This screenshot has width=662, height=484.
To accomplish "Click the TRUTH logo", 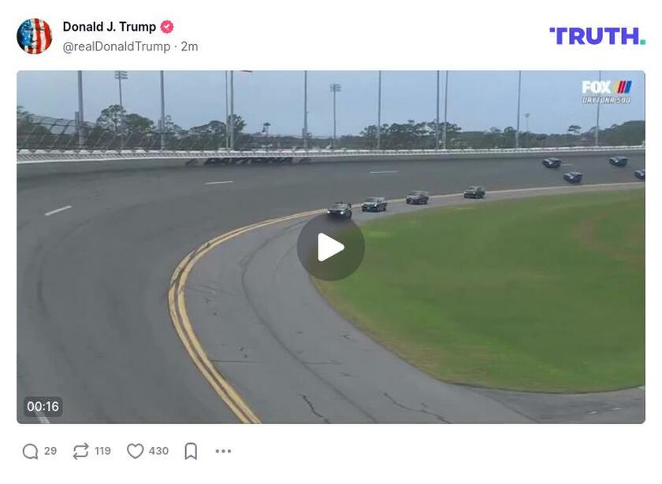I will coord(597,36).
